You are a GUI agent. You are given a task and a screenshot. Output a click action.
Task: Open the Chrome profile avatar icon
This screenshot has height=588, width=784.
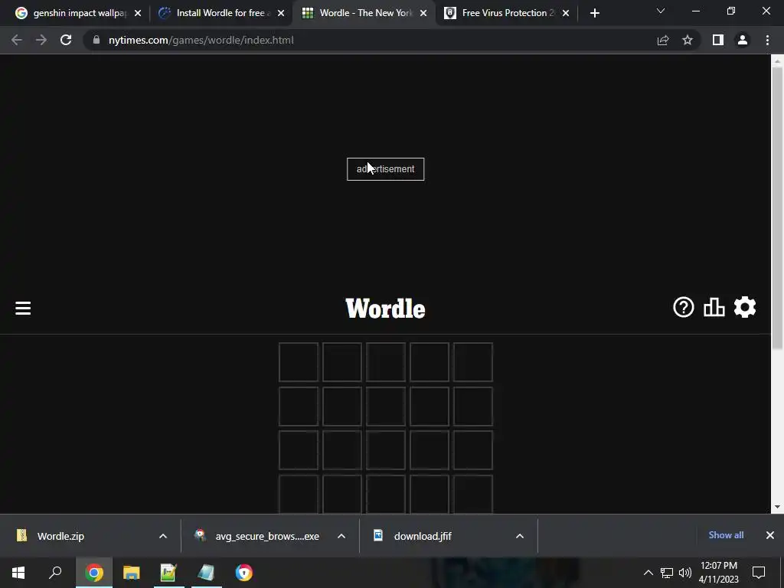click(743, 40)
